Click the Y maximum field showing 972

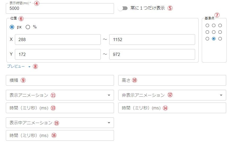pos(152,54)
